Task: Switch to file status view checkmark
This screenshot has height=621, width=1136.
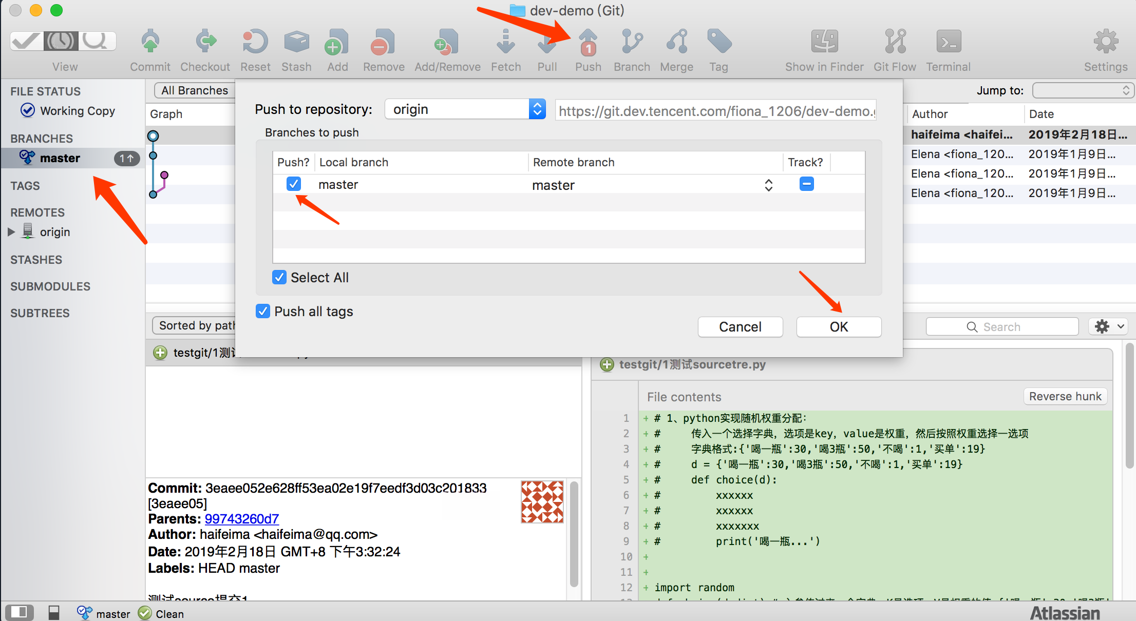Action: point(26,41)
